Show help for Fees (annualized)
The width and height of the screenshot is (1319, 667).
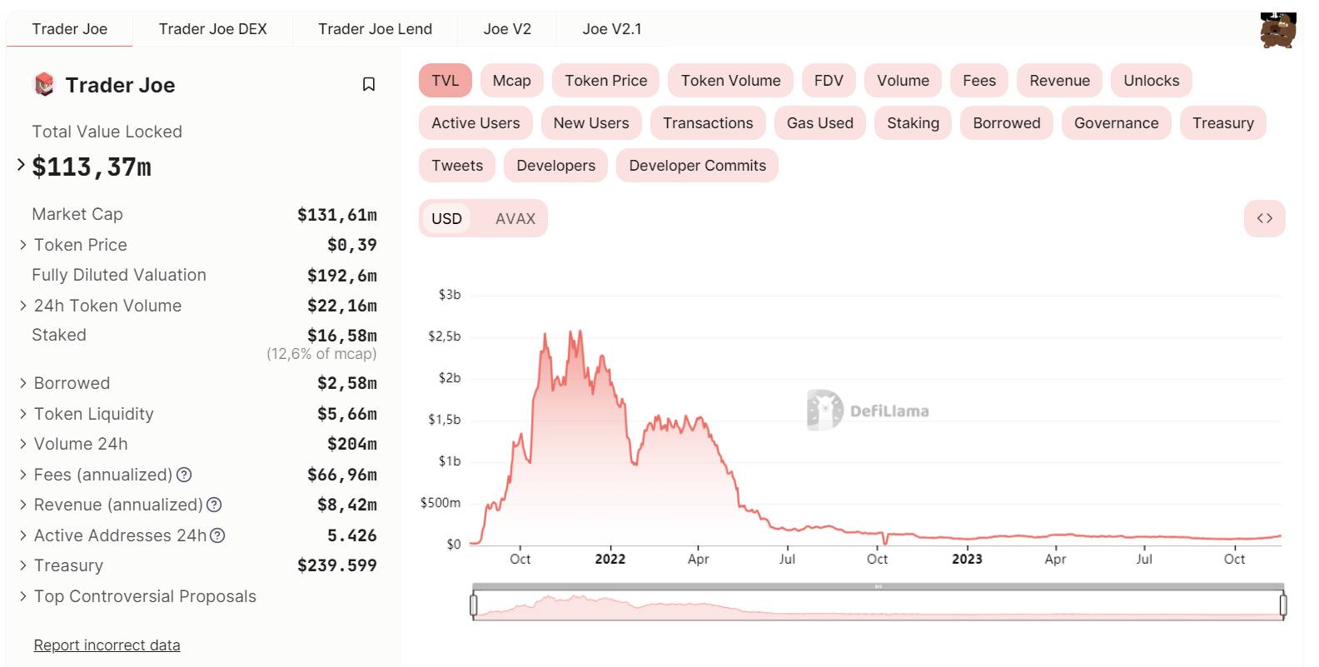(x=185, y=475)
